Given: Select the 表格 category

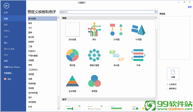Looking at the screenshot, I should pyautogui.click(x=30, y=65).
